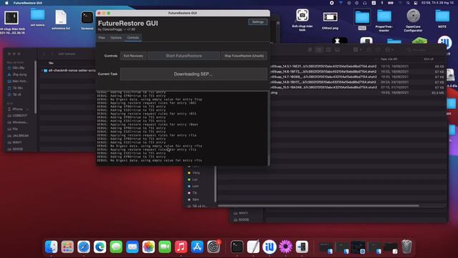458x258 pixels.
Task: Open Messages from the dock
Action: coord(116,247)
